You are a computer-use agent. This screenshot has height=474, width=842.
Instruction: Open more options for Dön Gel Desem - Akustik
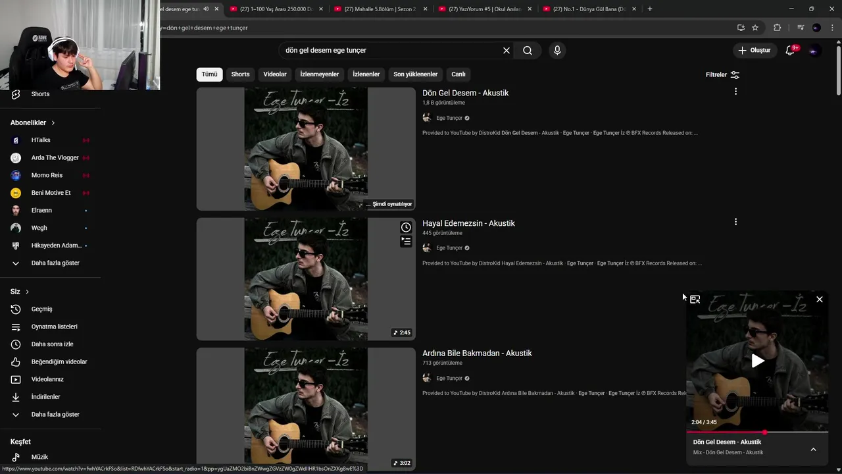735,92
